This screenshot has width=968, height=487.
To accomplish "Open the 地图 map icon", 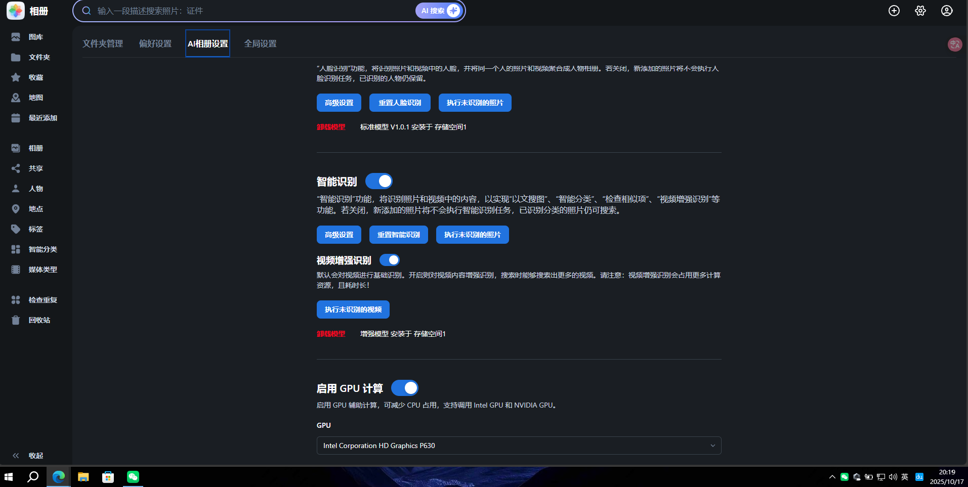I will coord(16,98).
